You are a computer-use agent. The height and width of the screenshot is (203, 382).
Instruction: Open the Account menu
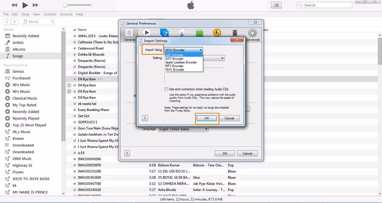point(66,14)
